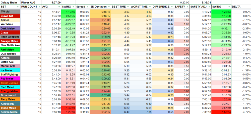Open the filter icon in SET header
251x114 pixels.
pos(18,7)
